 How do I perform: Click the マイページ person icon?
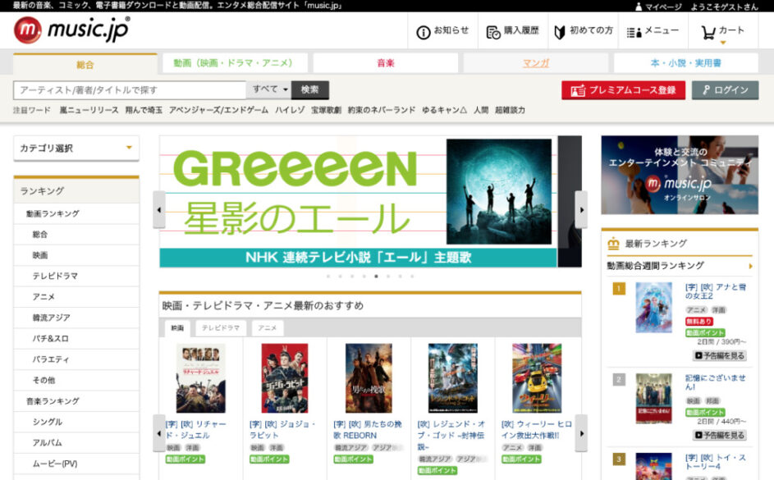639,7
